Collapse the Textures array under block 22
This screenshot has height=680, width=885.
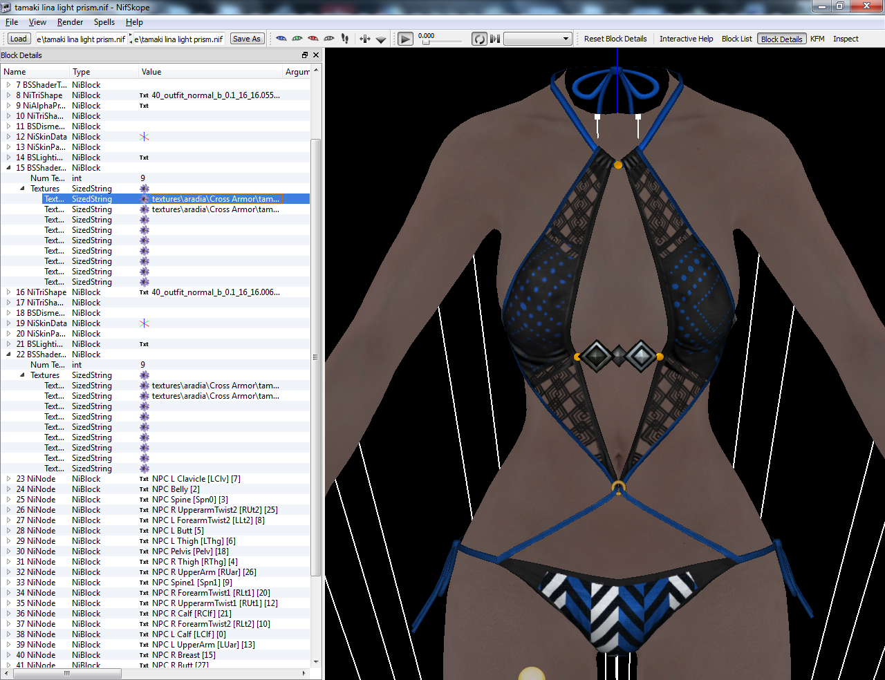(23, 375)
